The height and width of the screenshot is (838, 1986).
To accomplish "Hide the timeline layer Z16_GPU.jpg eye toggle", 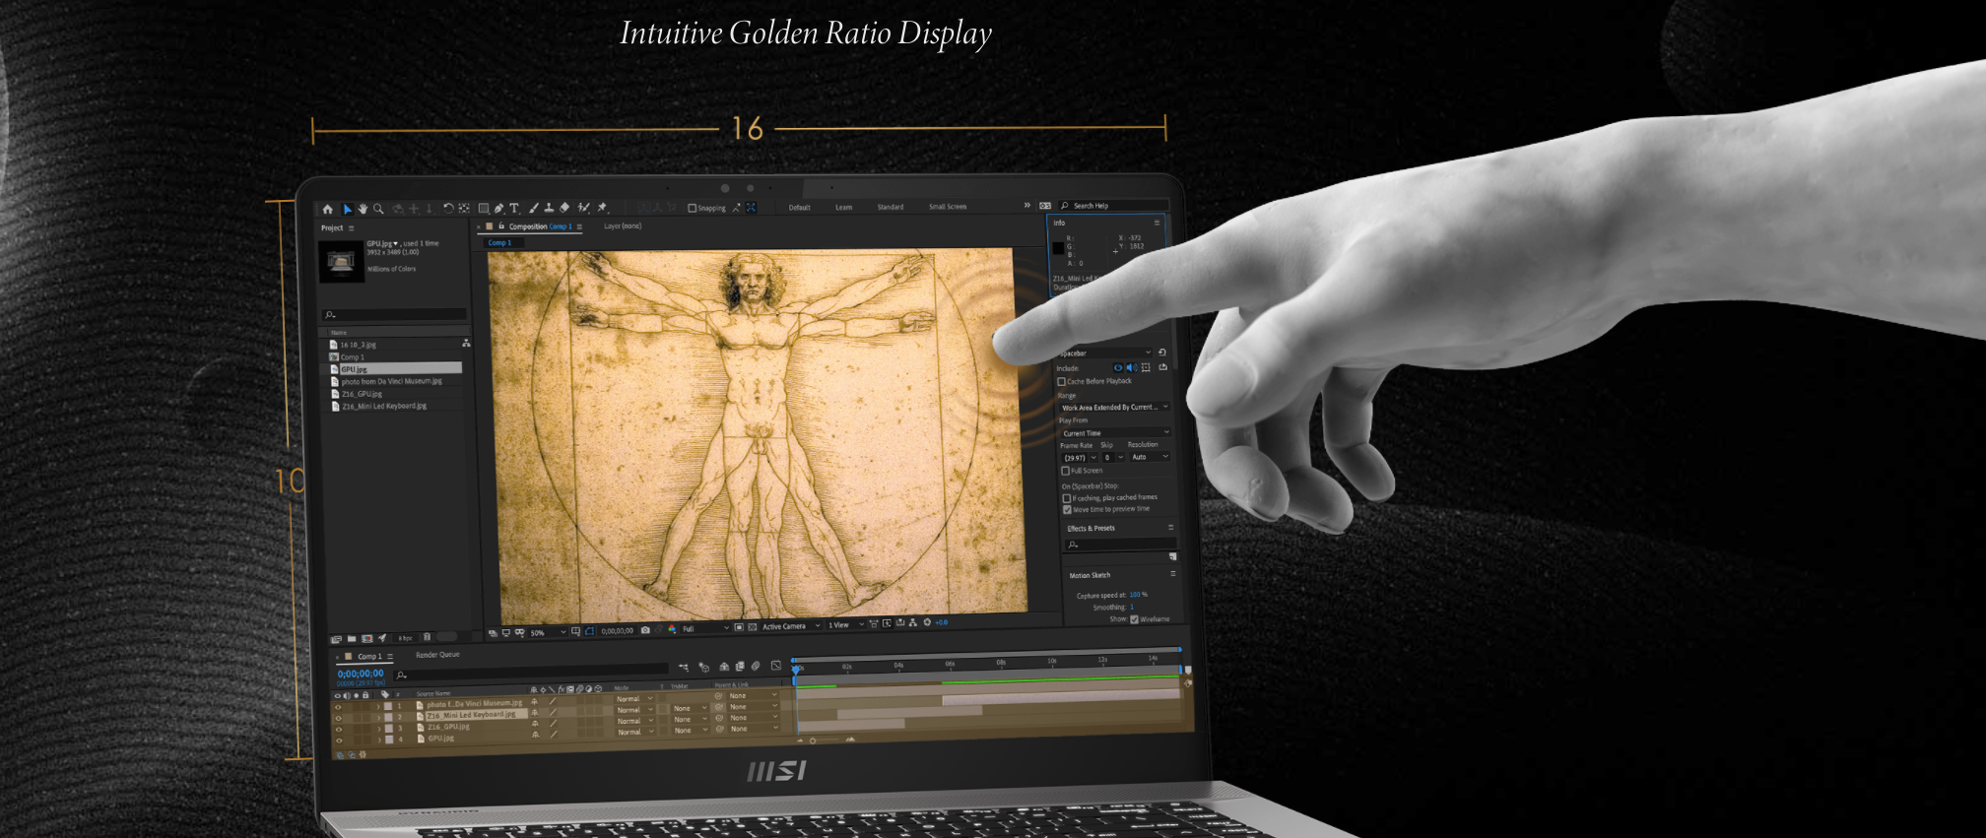I will (339, 729).
